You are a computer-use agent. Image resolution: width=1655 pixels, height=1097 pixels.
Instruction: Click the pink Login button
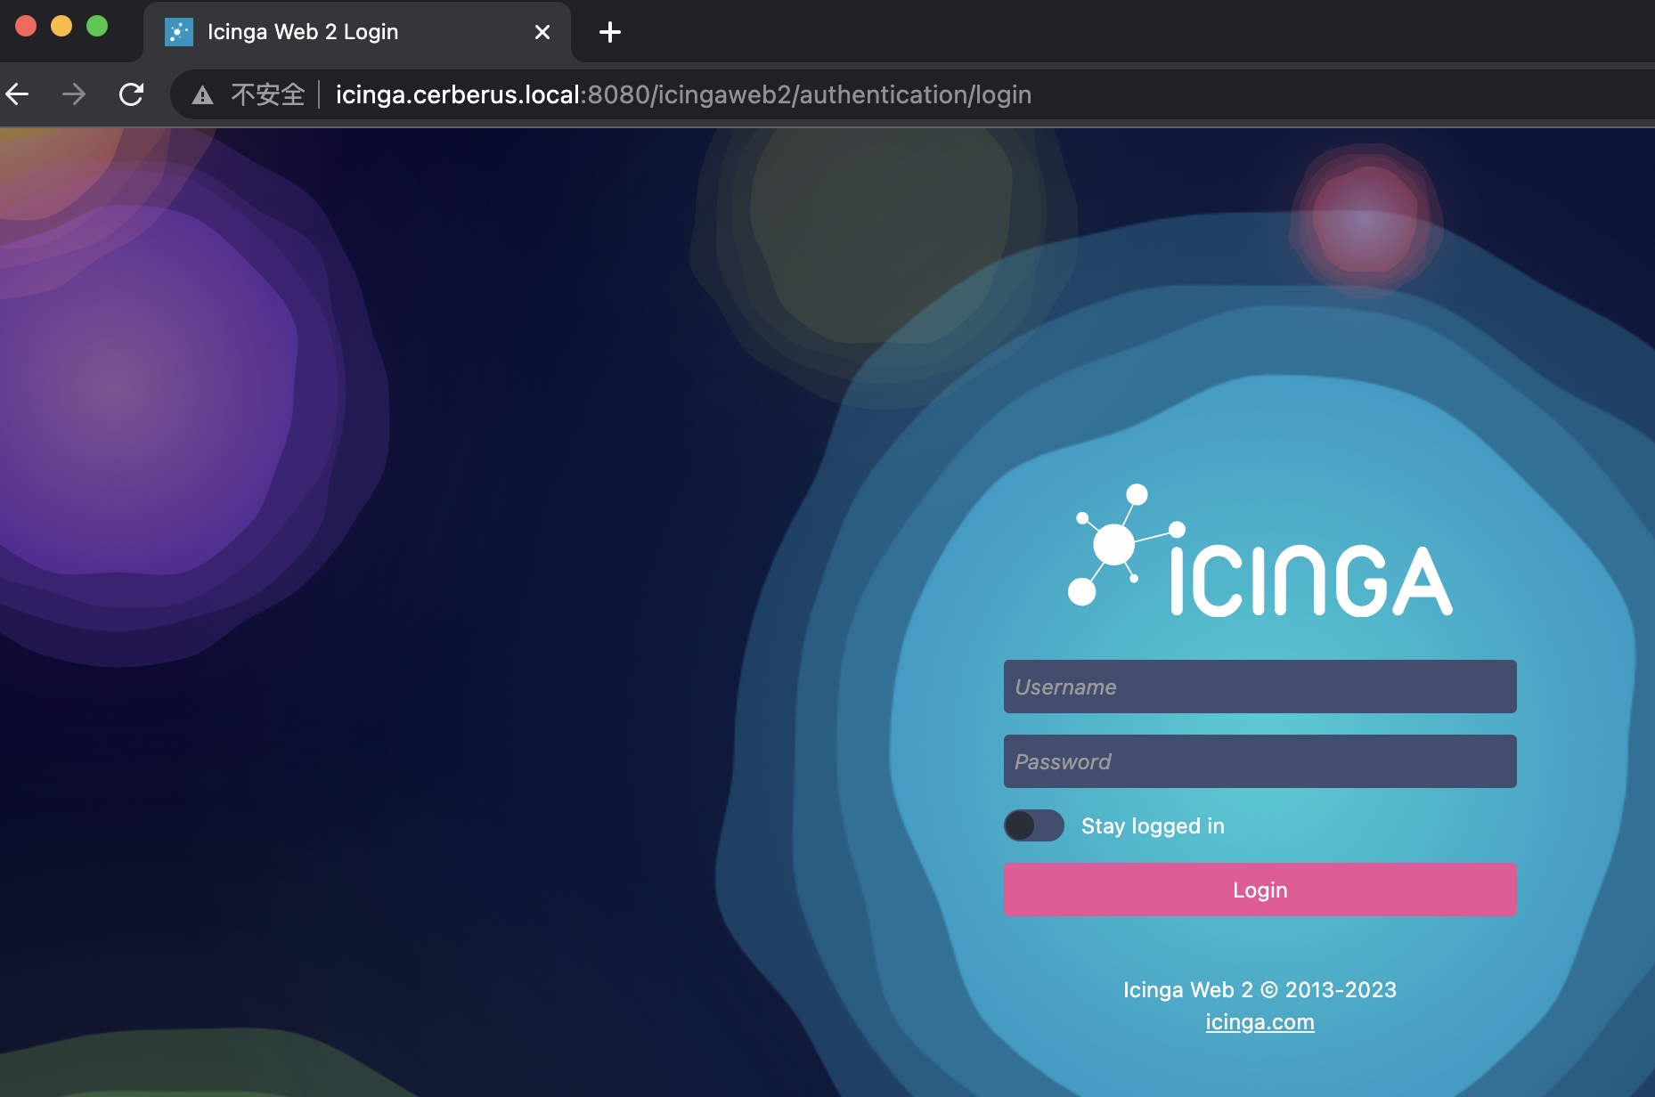click(x=1260, y=890)
